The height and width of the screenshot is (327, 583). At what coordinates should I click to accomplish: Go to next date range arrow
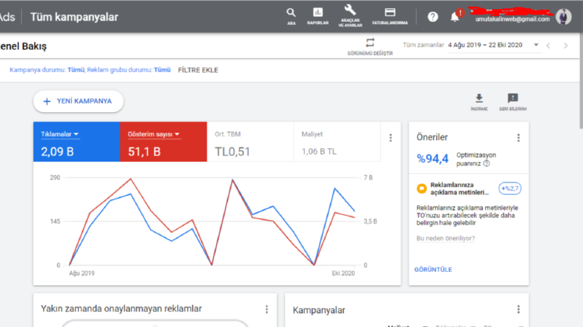pyautogui.click(x=565, y=45)
